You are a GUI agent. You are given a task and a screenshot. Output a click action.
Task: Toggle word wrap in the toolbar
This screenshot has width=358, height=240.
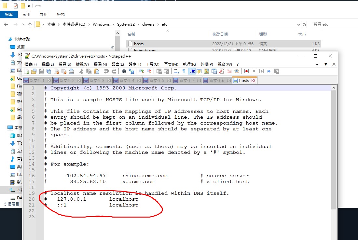point(176,71)
